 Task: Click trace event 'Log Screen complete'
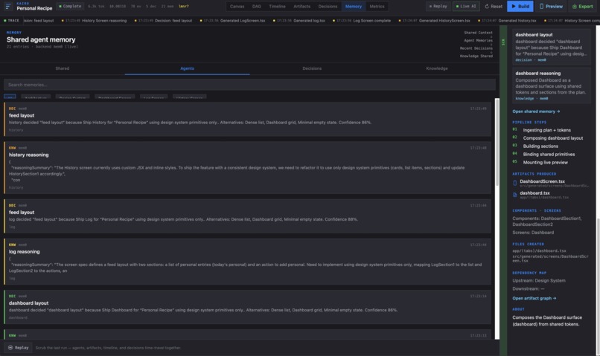click(362, 21)
